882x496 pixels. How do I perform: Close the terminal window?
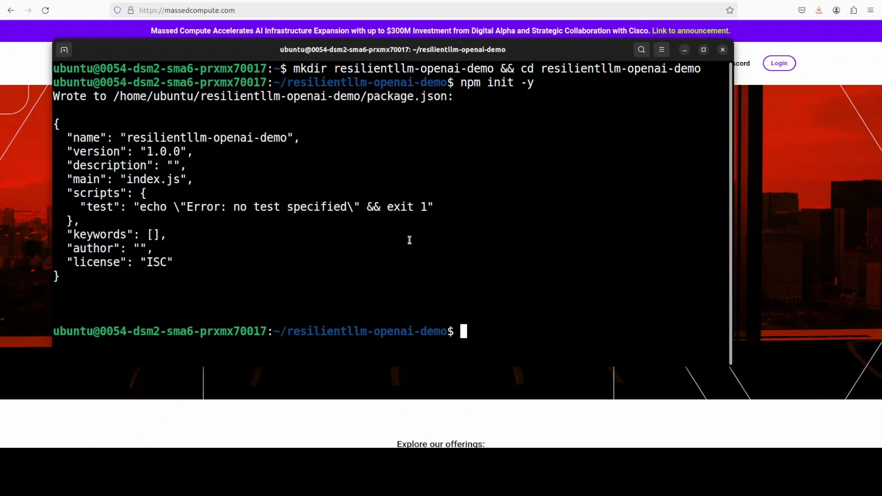pyautogui.click(x=723, y=50)
